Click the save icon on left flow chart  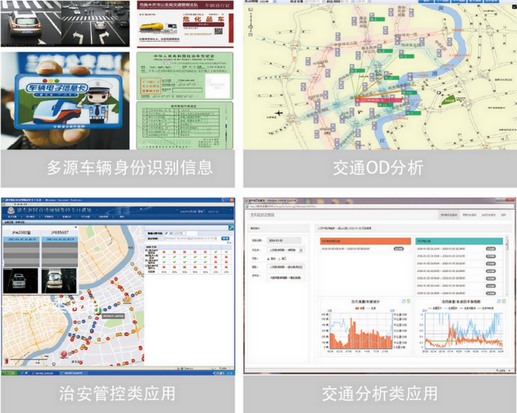tap(408, 301)
